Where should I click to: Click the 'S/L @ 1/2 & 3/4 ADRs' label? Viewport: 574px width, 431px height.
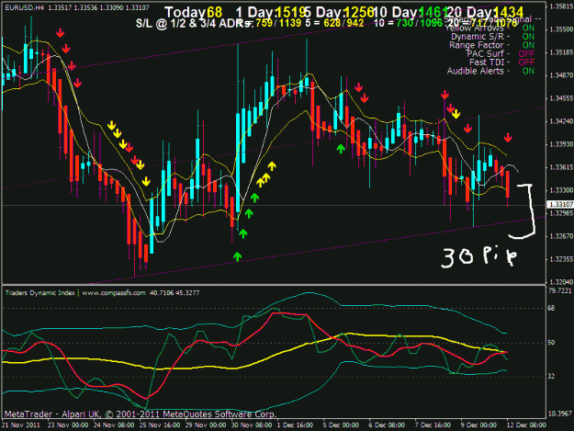pos(194,24)
